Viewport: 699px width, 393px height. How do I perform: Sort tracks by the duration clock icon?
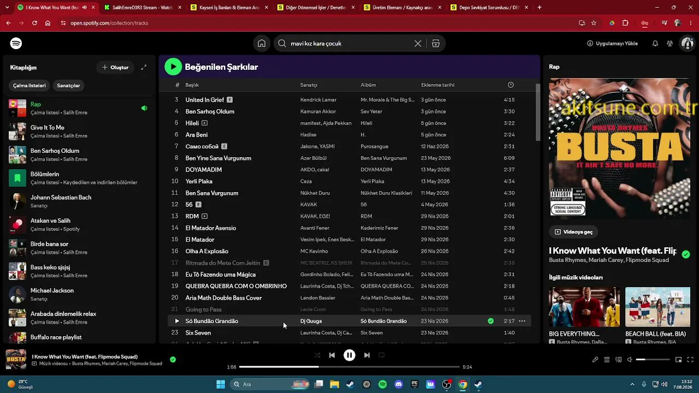pyautogui.click(x=511, y=85)
